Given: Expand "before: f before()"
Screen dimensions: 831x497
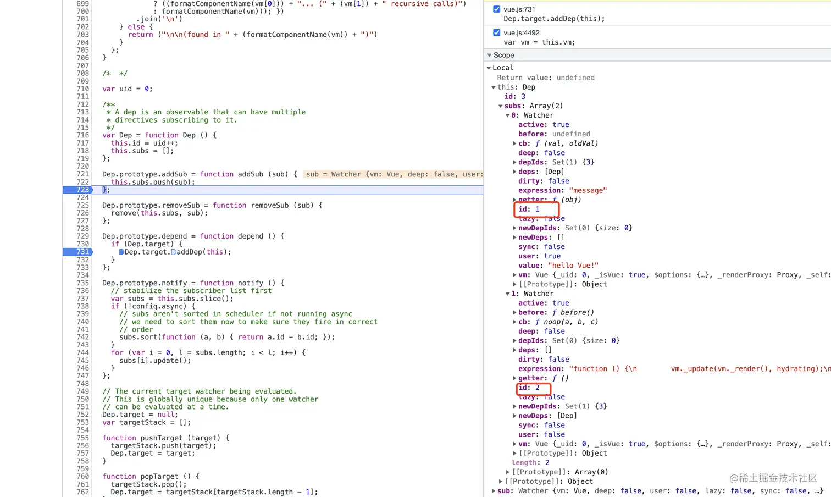Looking at the screenshot, I should point(514,313).
